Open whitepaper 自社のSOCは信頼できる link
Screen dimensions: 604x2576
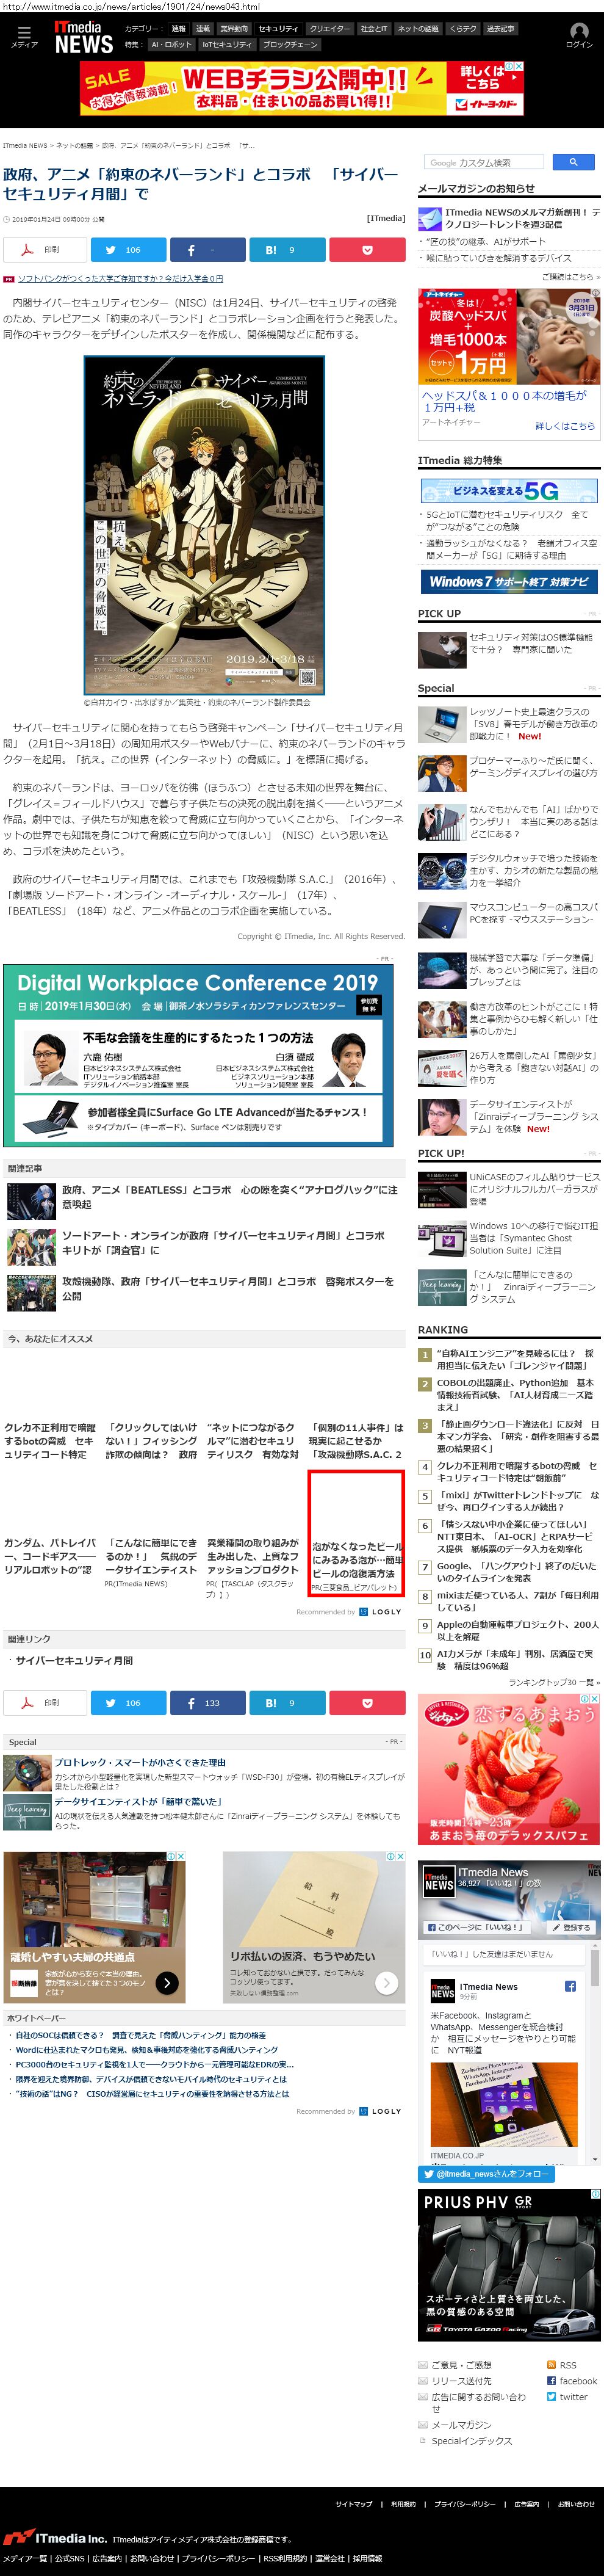pyautogui.click(x=141, y=2035)
